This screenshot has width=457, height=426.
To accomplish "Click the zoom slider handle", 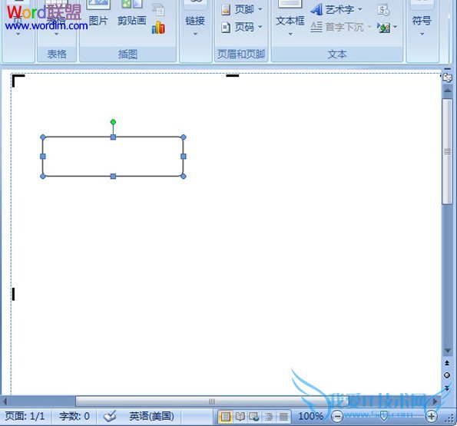I will coord(384,416).
